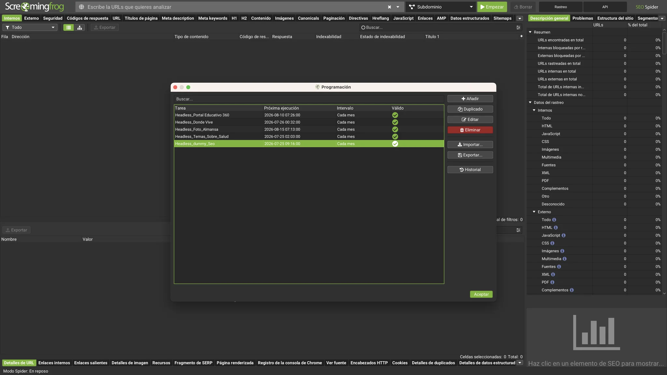
Task: Open the Subdominio crawl scope dropdown
Action: 441,7
